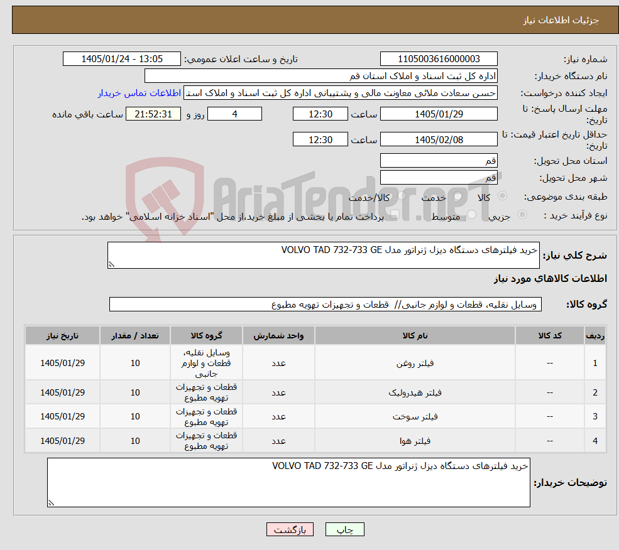
Task: Select the جزیی purchase type radio
Action: pyautogui.click(x=522, y=214)
